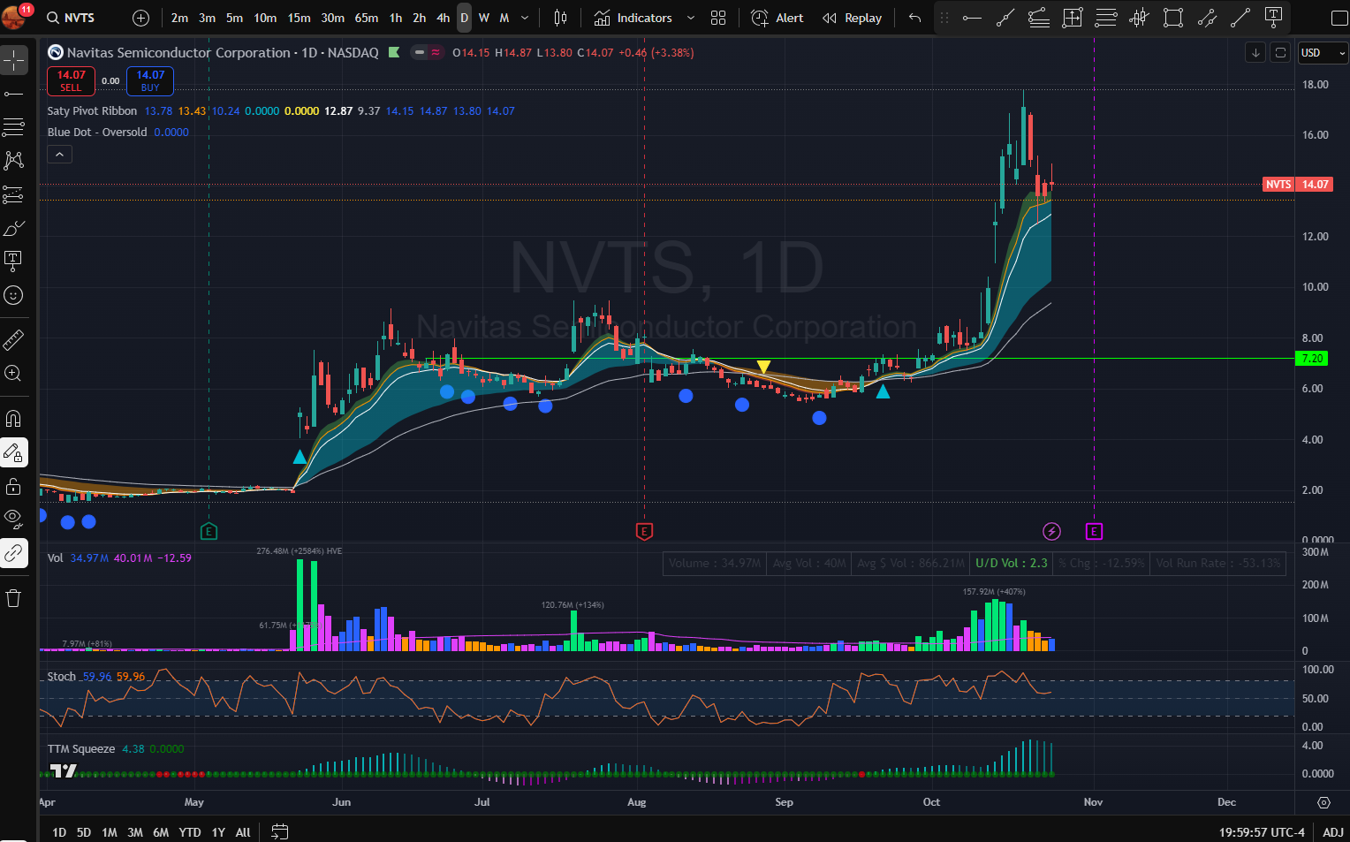
Task: Open the chart layout grid selector
Action: click(x=718, y=18)
